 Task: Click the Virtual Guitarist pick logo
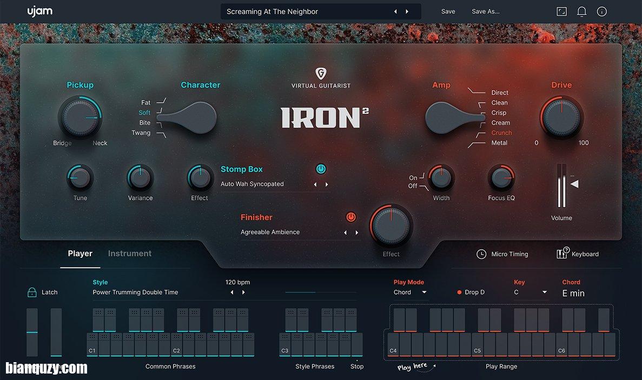point(321,73)
